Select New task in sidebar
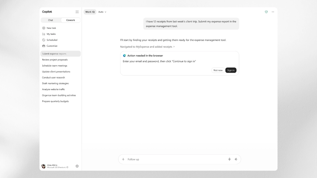 pos(60,28)
